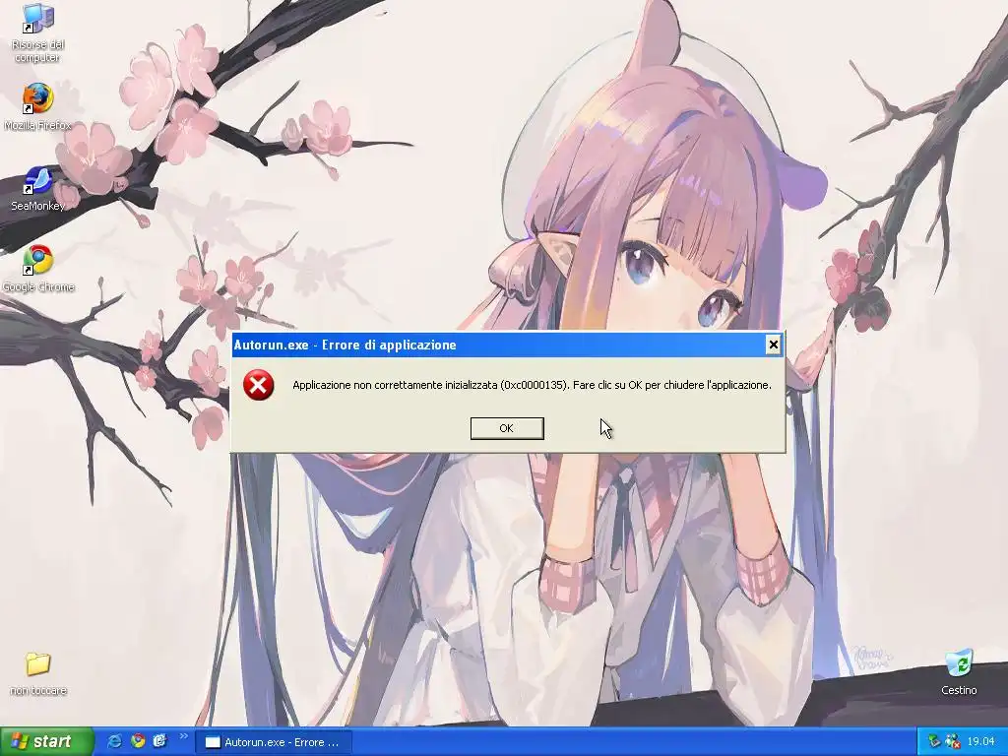Launch Internet Explorer from Quick Launch
Image resolution: width=1008 pixels, height=756 pixels.
tap(114, 741)
